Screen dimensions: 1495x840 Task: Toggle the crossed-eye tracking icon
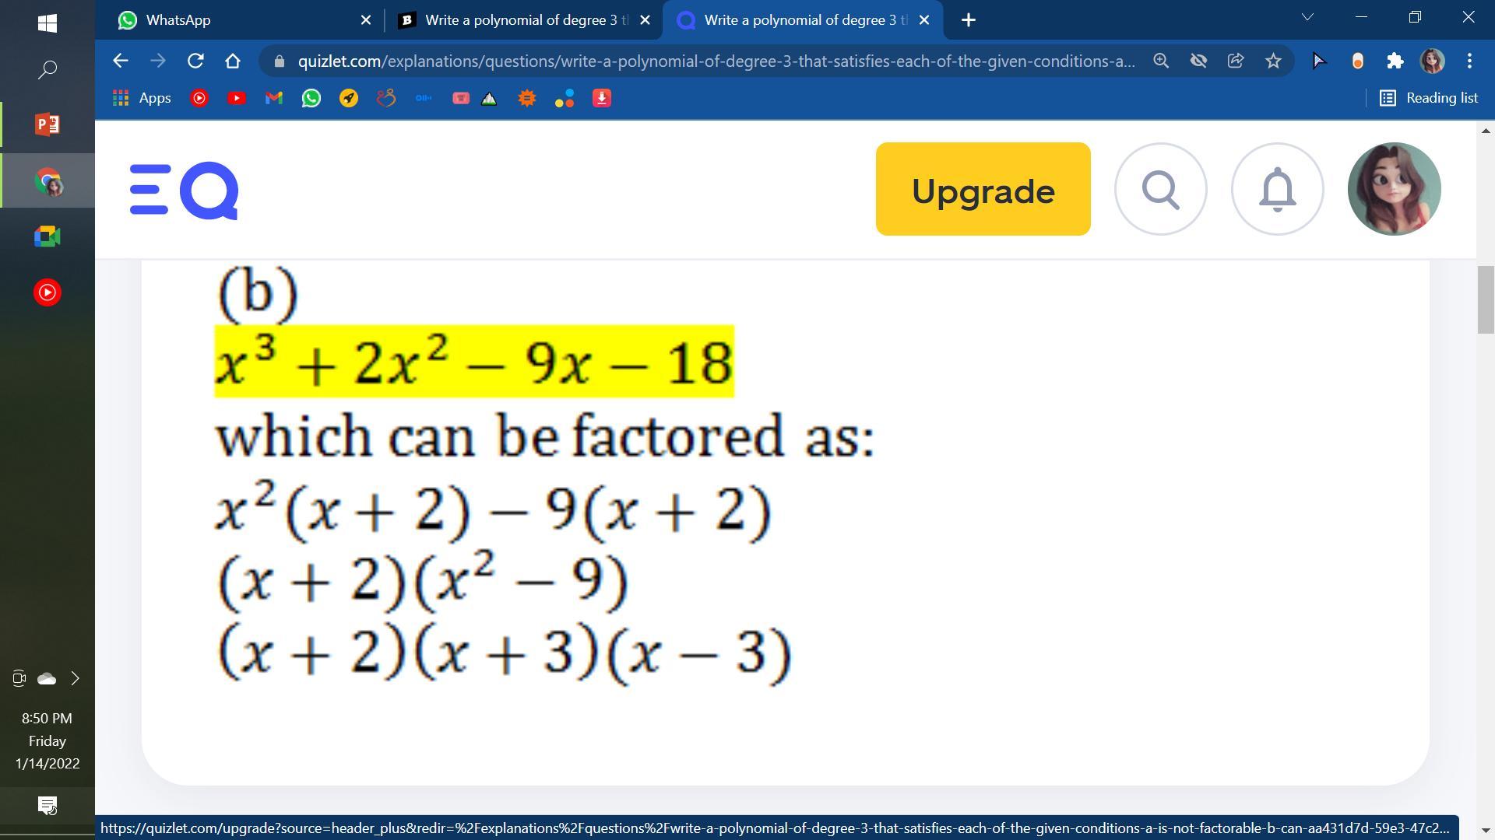pos(1198,61)
